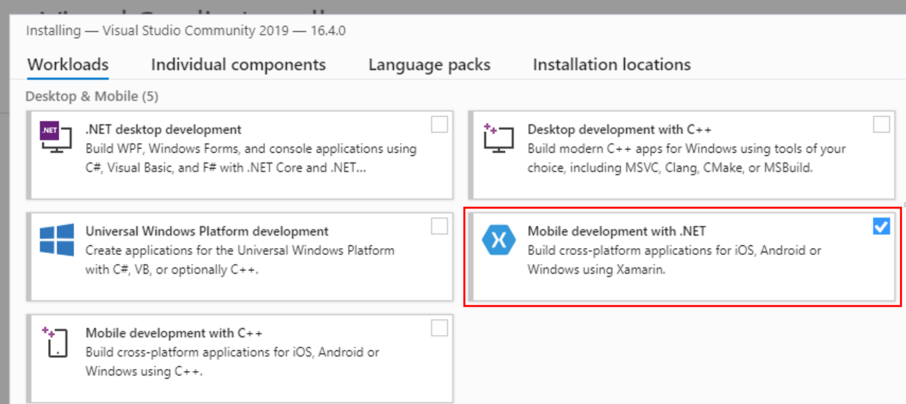This screenshot has width=906, height=404.
Task: Go to the Installation locations tab
Action: [x=611, y=64]
